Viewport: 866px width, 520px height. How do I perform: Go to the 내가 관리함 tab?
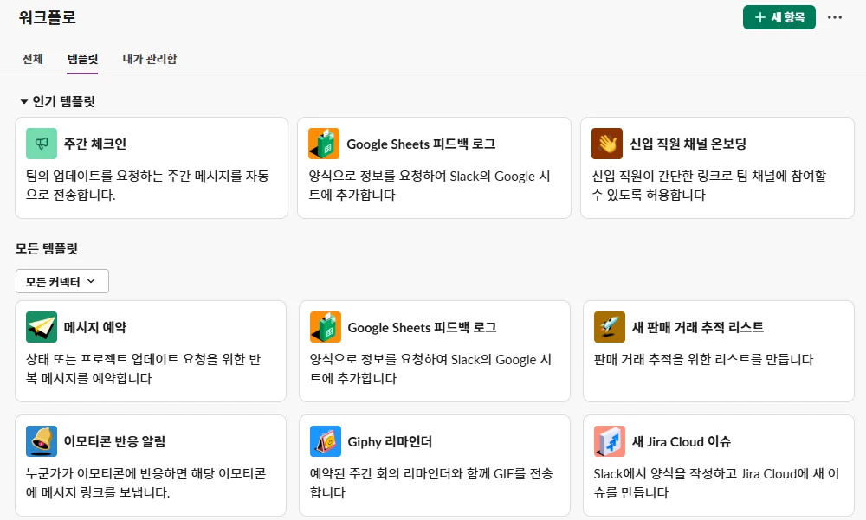150,59
